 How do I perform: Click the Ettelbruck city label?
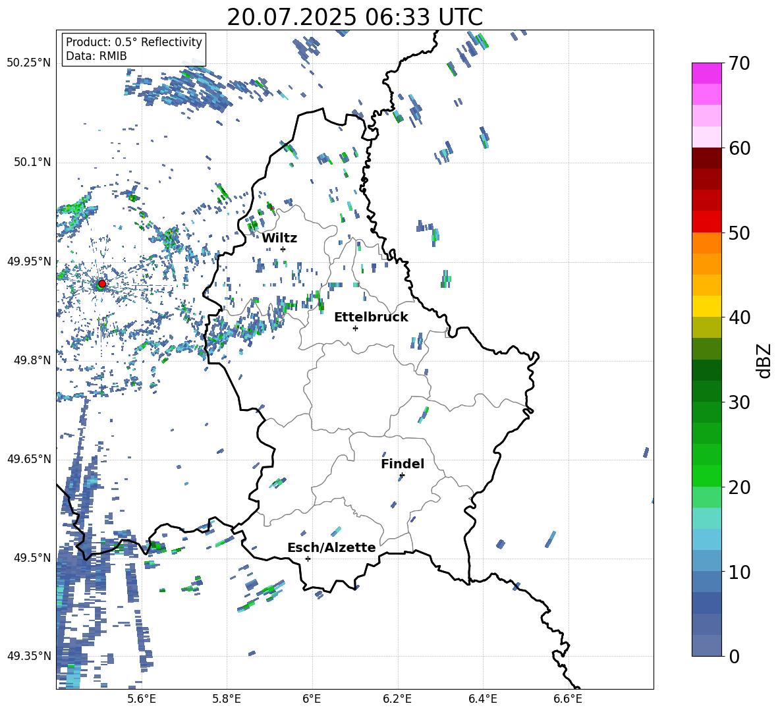pos(371,317)
